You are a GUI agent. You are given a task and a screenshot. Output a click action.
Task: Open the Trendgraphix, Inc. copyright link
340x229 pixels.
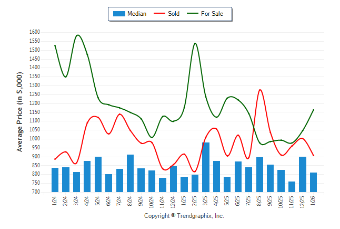[184, 216]
